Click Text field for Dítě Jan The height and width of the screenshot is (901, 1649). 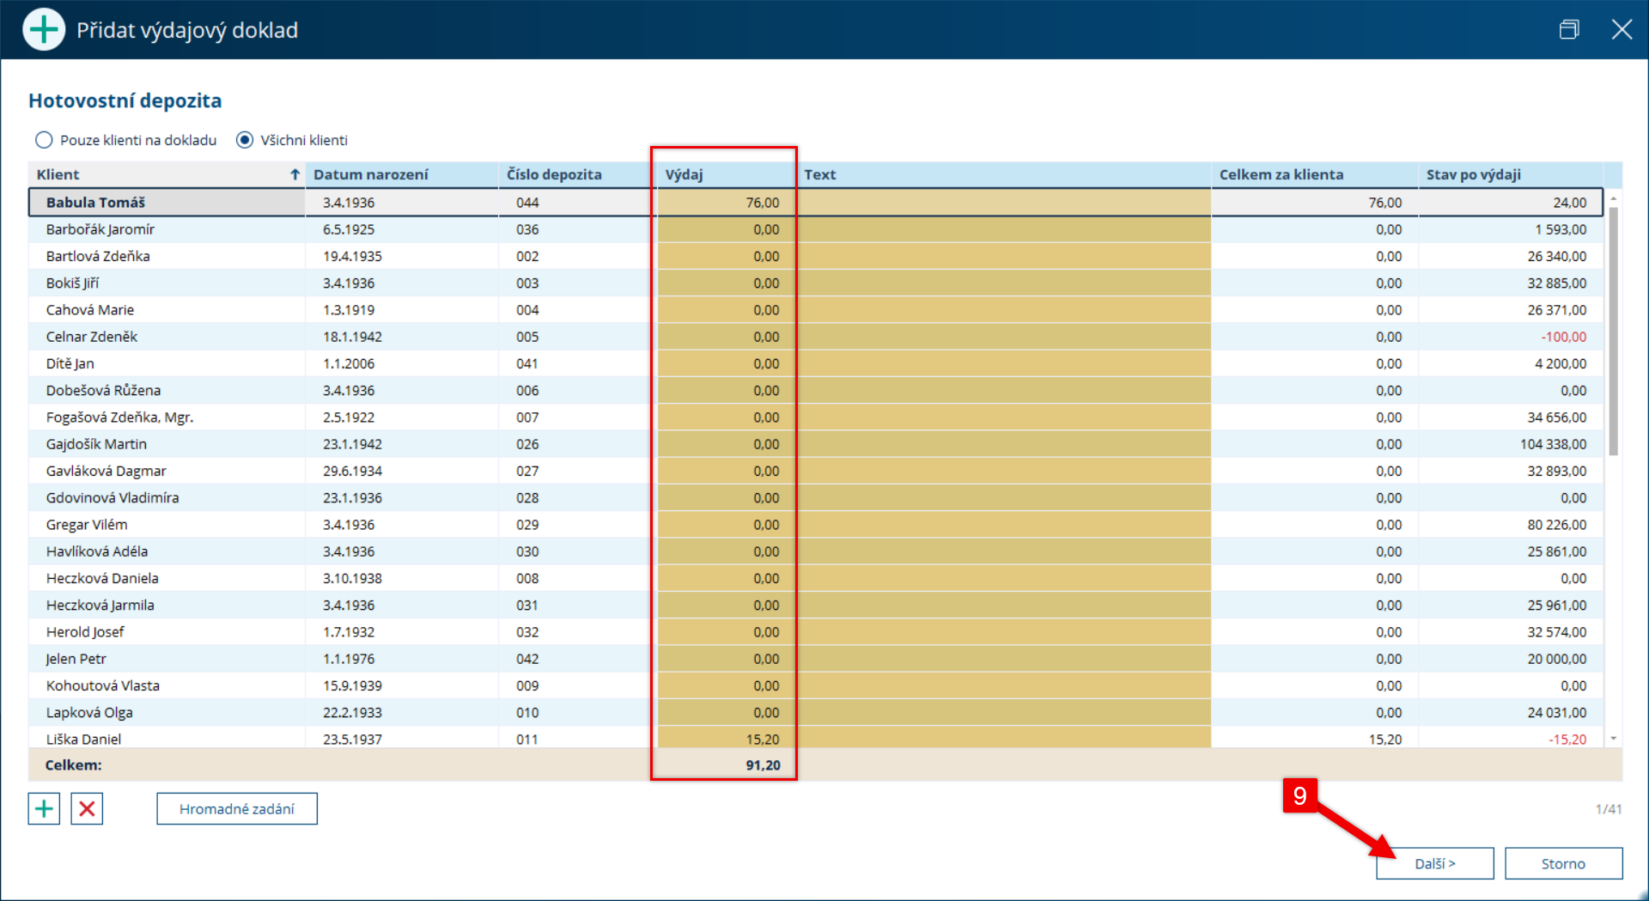1003,363
